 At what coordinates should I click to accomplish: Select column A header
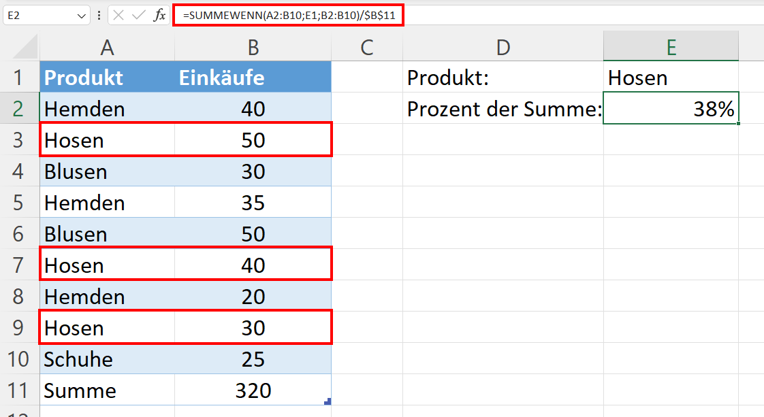tap(107, 48)
